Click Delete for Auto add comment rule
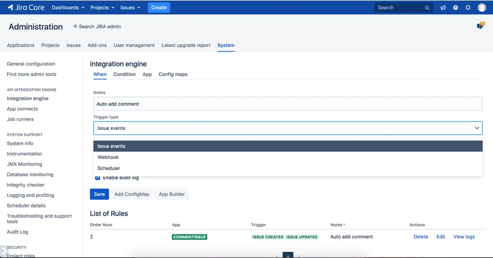This screenshot has width=493, height=258. (x=421, y=237)
